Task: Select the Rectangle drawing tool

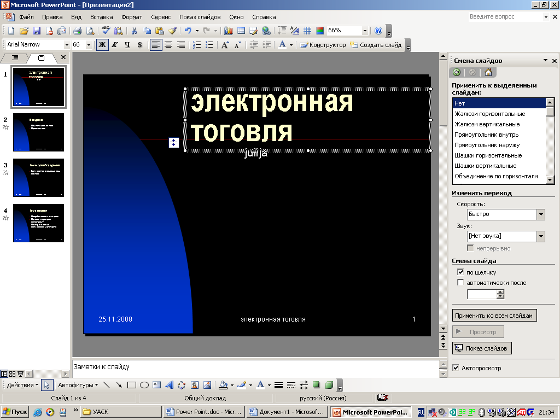Action: tap(132, 385)
